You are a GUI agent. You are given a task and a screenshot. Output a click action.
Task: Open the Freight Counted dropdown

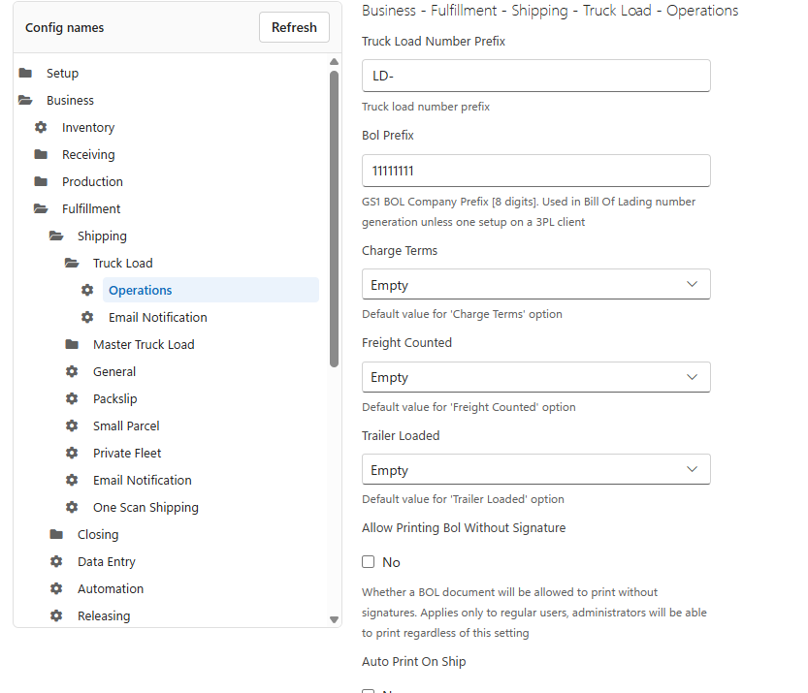535,377
